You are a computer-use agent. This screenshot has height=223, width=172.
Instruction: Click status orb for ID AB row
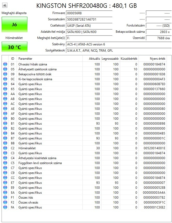5,99
